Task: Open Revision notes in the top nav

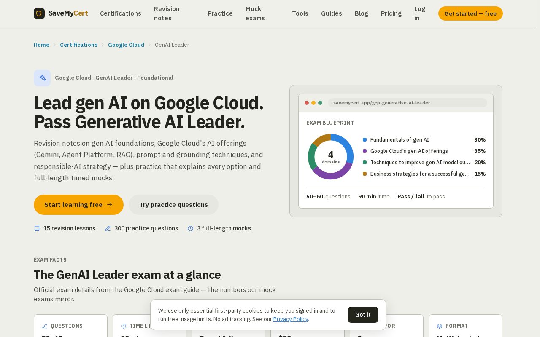Action: [167, 13]
